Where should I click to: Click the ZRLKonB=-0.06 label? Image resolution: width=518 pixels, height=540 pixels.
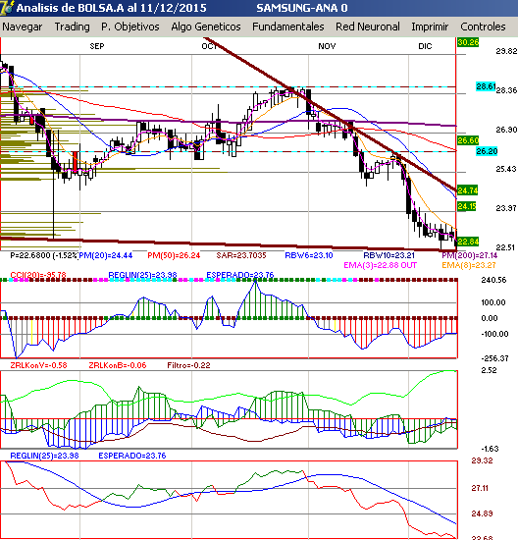pyautogui.click(x=118, y=365)
